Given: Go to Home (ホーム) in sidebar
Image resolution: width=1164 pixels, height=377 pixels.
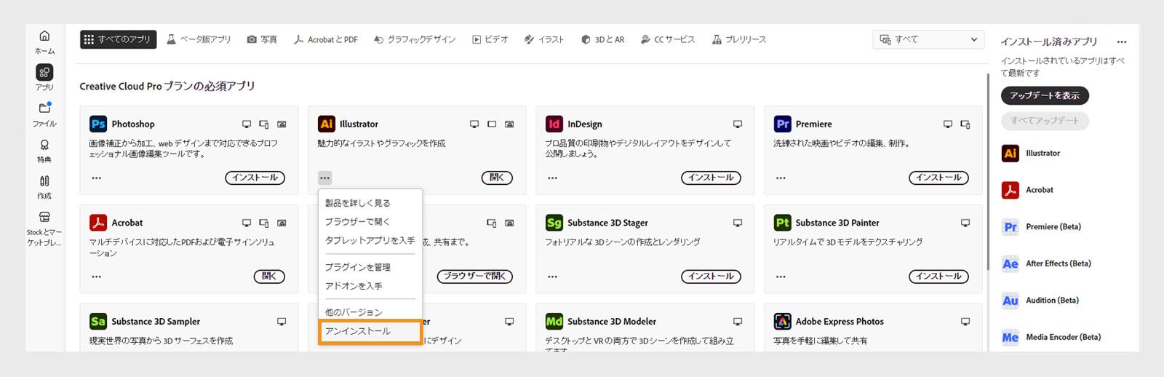Looking at the screenshot, I should (x=44, y=42).
